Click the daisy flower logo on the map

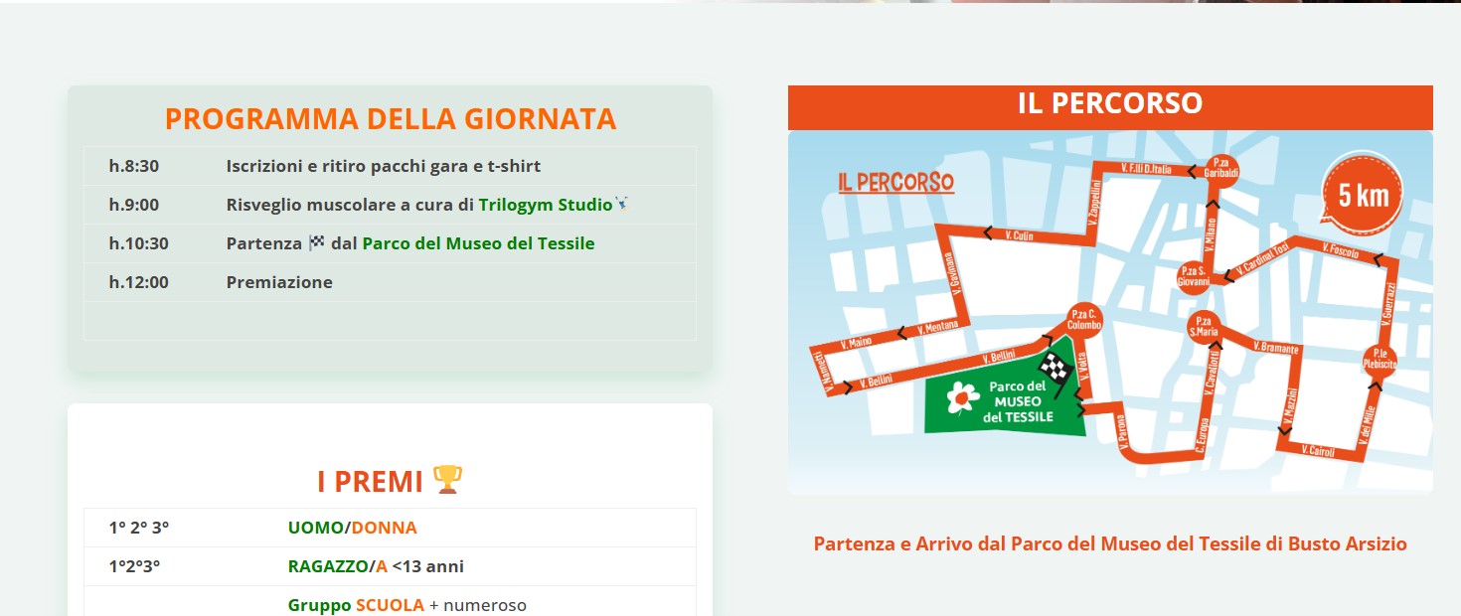coord(960,398)
